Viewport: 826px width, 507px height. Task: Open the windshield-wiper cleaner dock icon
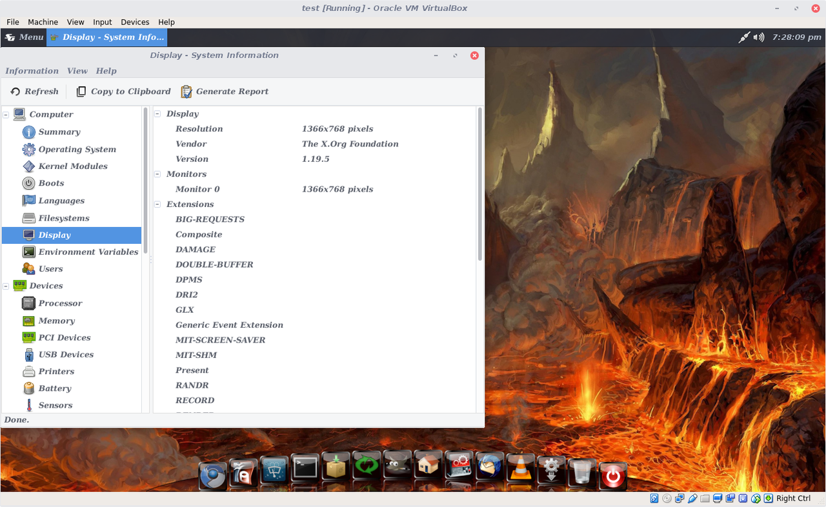(274, 471)
